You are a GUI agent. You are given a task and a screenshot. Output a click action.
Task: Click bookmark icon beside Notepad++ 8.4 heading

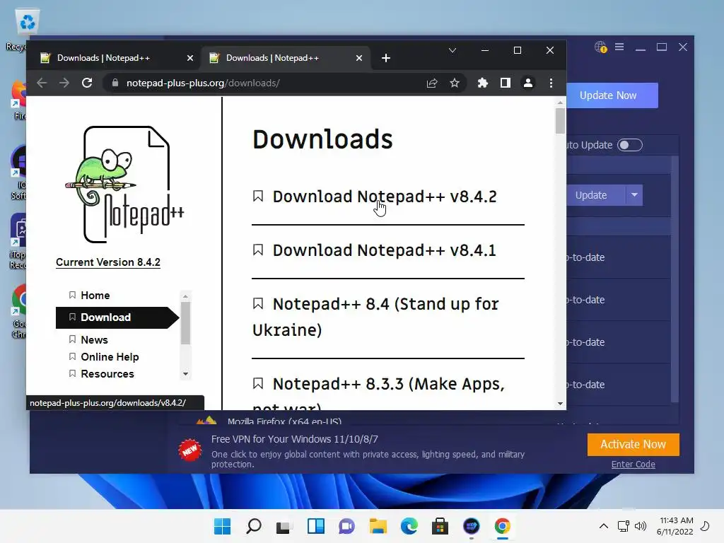click(258, 303)
